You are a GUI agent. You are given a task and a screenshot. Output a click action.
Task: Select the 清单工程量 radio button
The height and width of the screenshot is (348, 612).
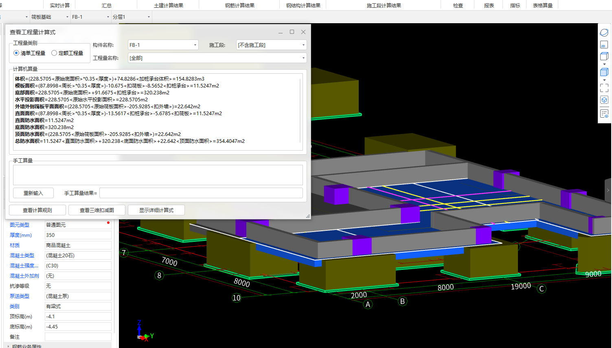point(16,53)
